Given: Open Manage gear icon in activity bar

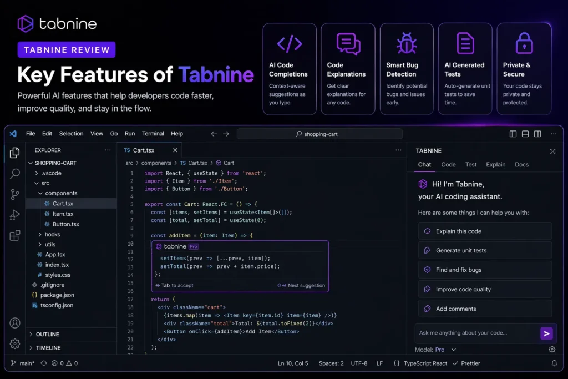Looking at the screenshot, I should 15,343.
